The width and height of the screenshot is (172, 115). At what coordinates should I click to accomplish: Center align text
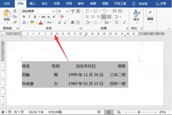93,17
